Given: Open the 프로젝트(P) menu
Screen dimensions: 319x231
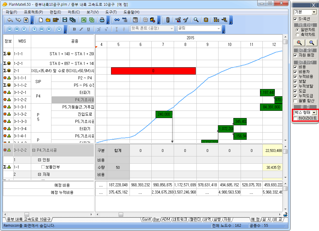Looking at the screenshot, I should point(33,12).
